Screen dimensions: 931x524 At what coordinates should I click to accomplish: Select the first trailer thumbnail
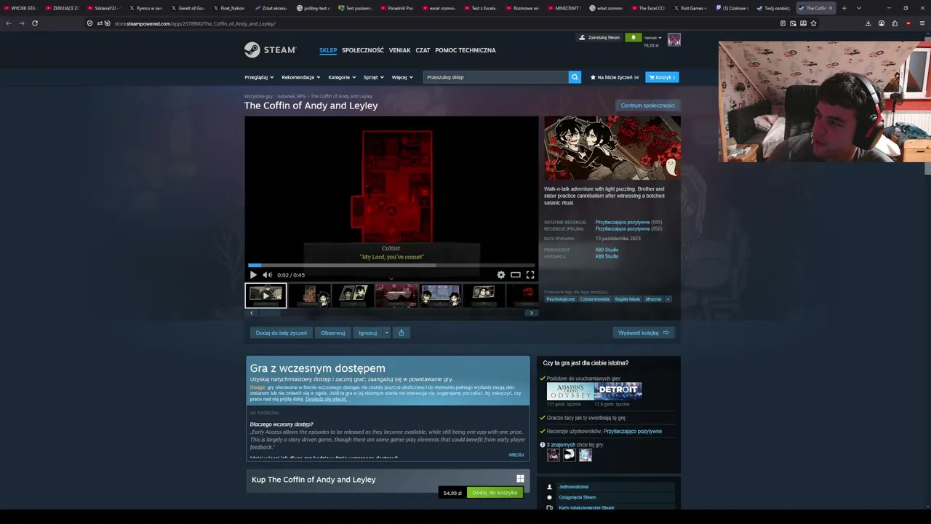[x=265, y=295]
